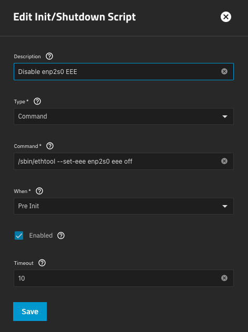Clear the ethtool Command field contents
The width and height of the screenshot is (248, 332).
(224, 161)
